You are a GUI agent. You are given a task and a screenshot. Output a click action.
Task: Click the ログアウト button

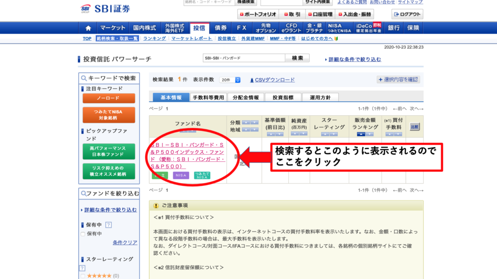(x=407, y=14)
